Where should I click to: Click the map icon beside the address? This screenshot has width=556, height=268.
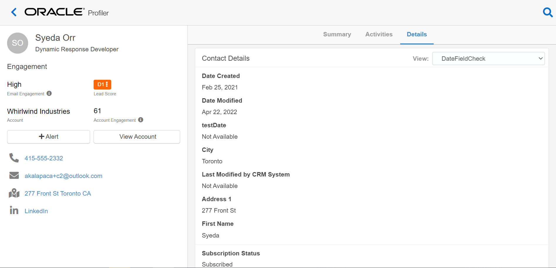point(13,193)
